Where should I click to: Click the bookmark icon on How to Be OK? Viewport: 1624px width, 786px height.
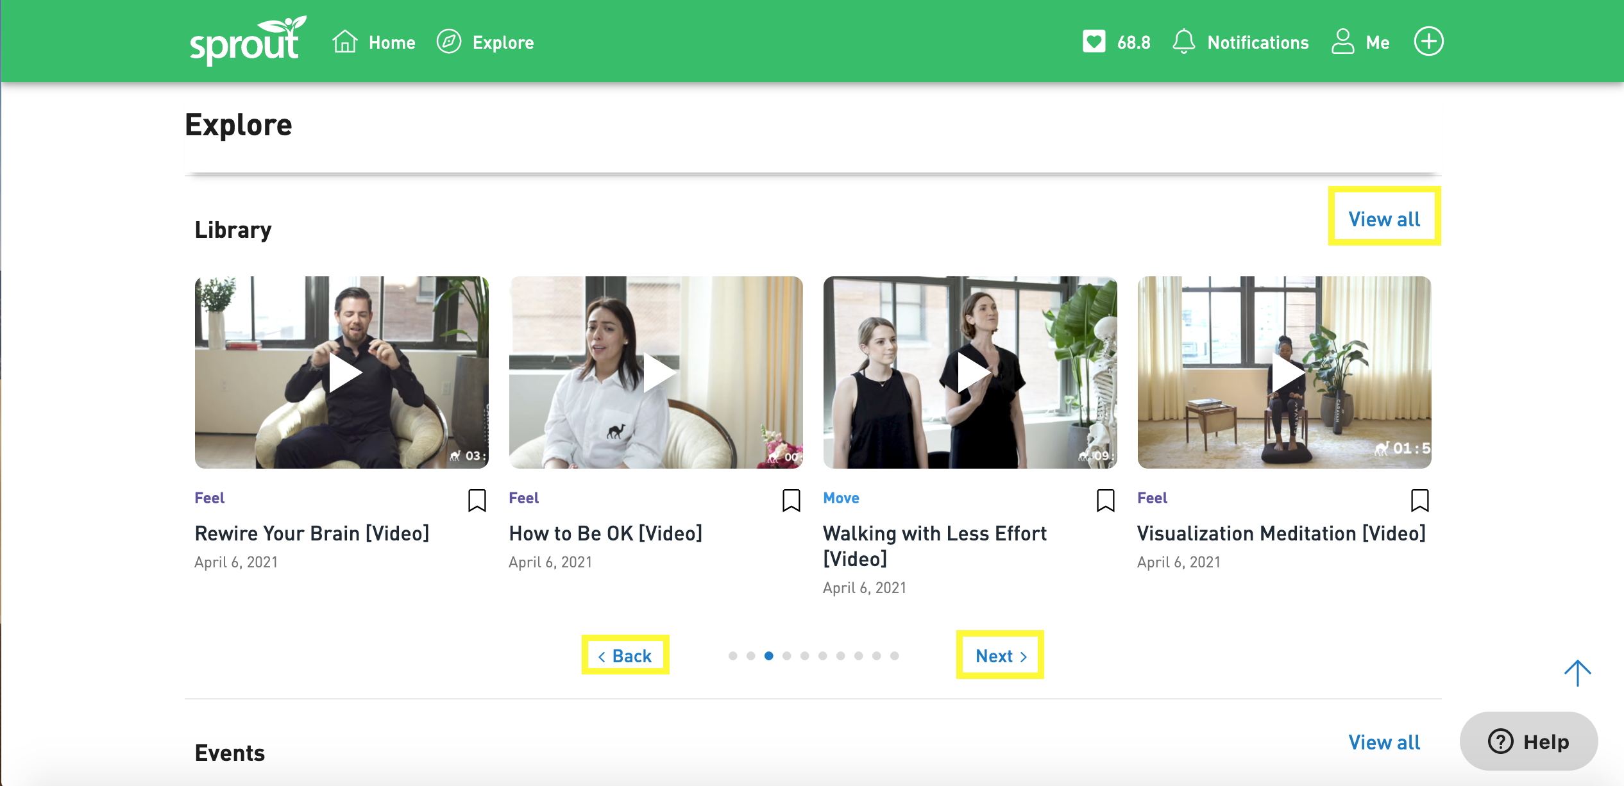tap(791, 499)
